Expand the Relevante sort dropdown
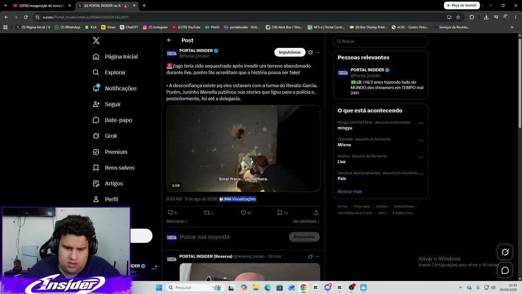Screen dimensions: 522x294 (x=177, y=221)
